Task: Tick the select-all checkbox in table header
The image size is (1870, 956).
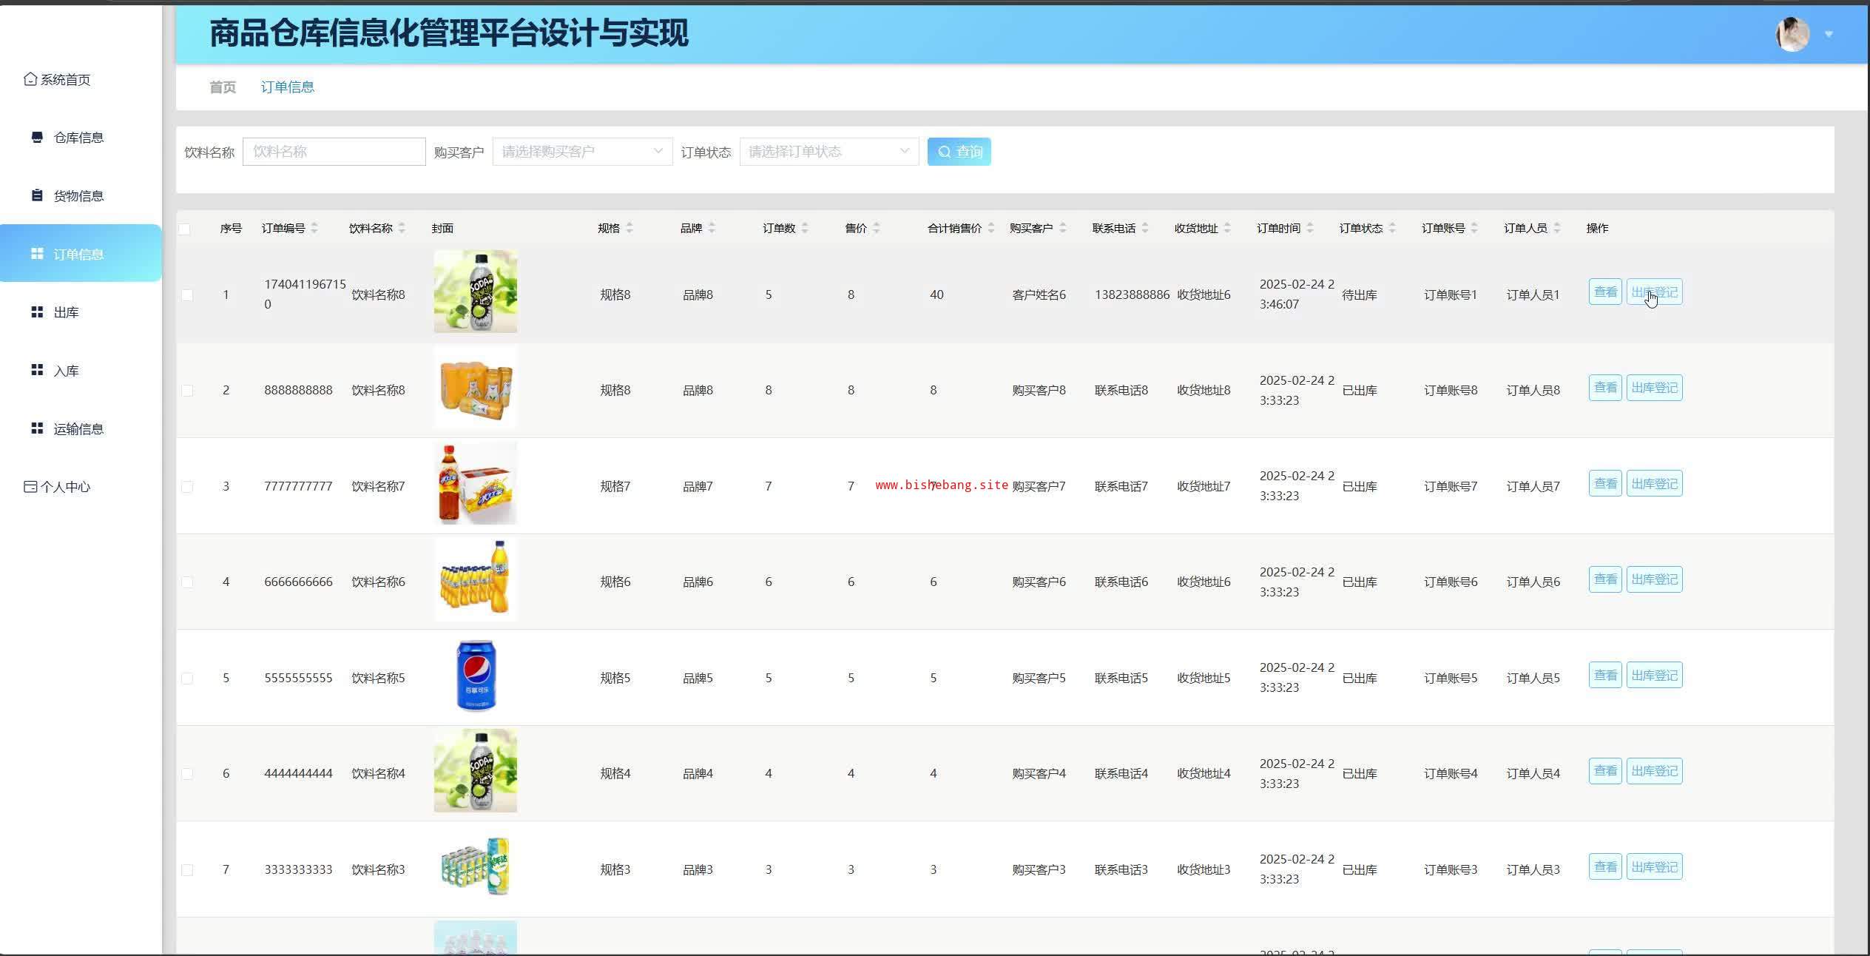Action: (185, 229)
